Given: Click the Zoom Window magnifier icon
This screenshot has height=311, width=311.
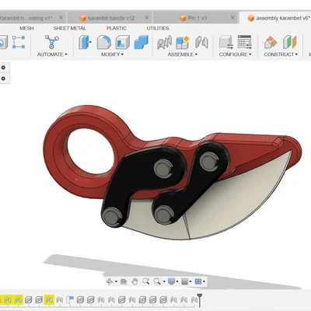Looking at the screenshot, I should click(157, 281).
